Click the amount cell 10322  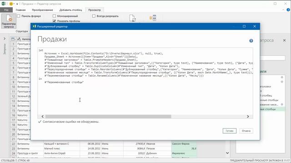click(135, 153)
